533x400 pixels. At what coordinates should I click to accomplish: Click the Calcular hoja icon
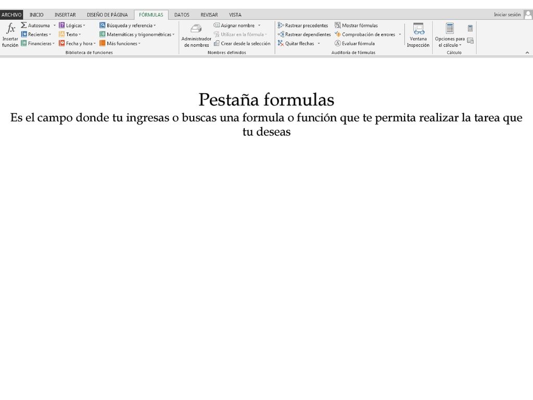tap(470, 41)
